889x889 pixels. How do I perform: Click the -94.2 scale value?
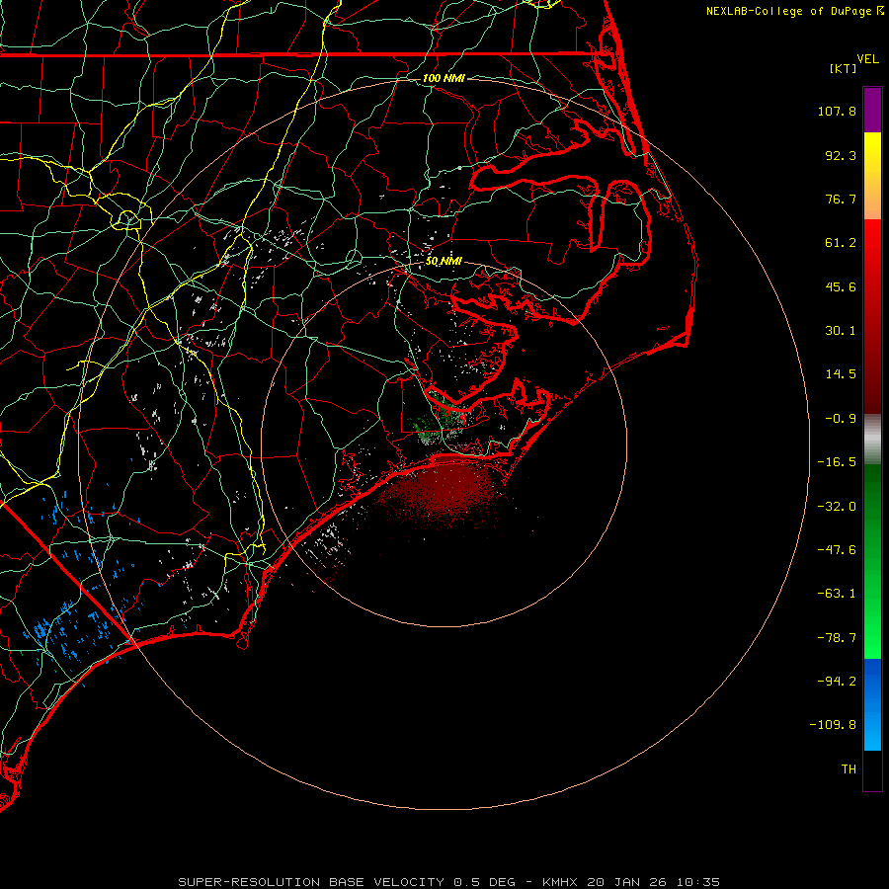click(x=837, y=681)
